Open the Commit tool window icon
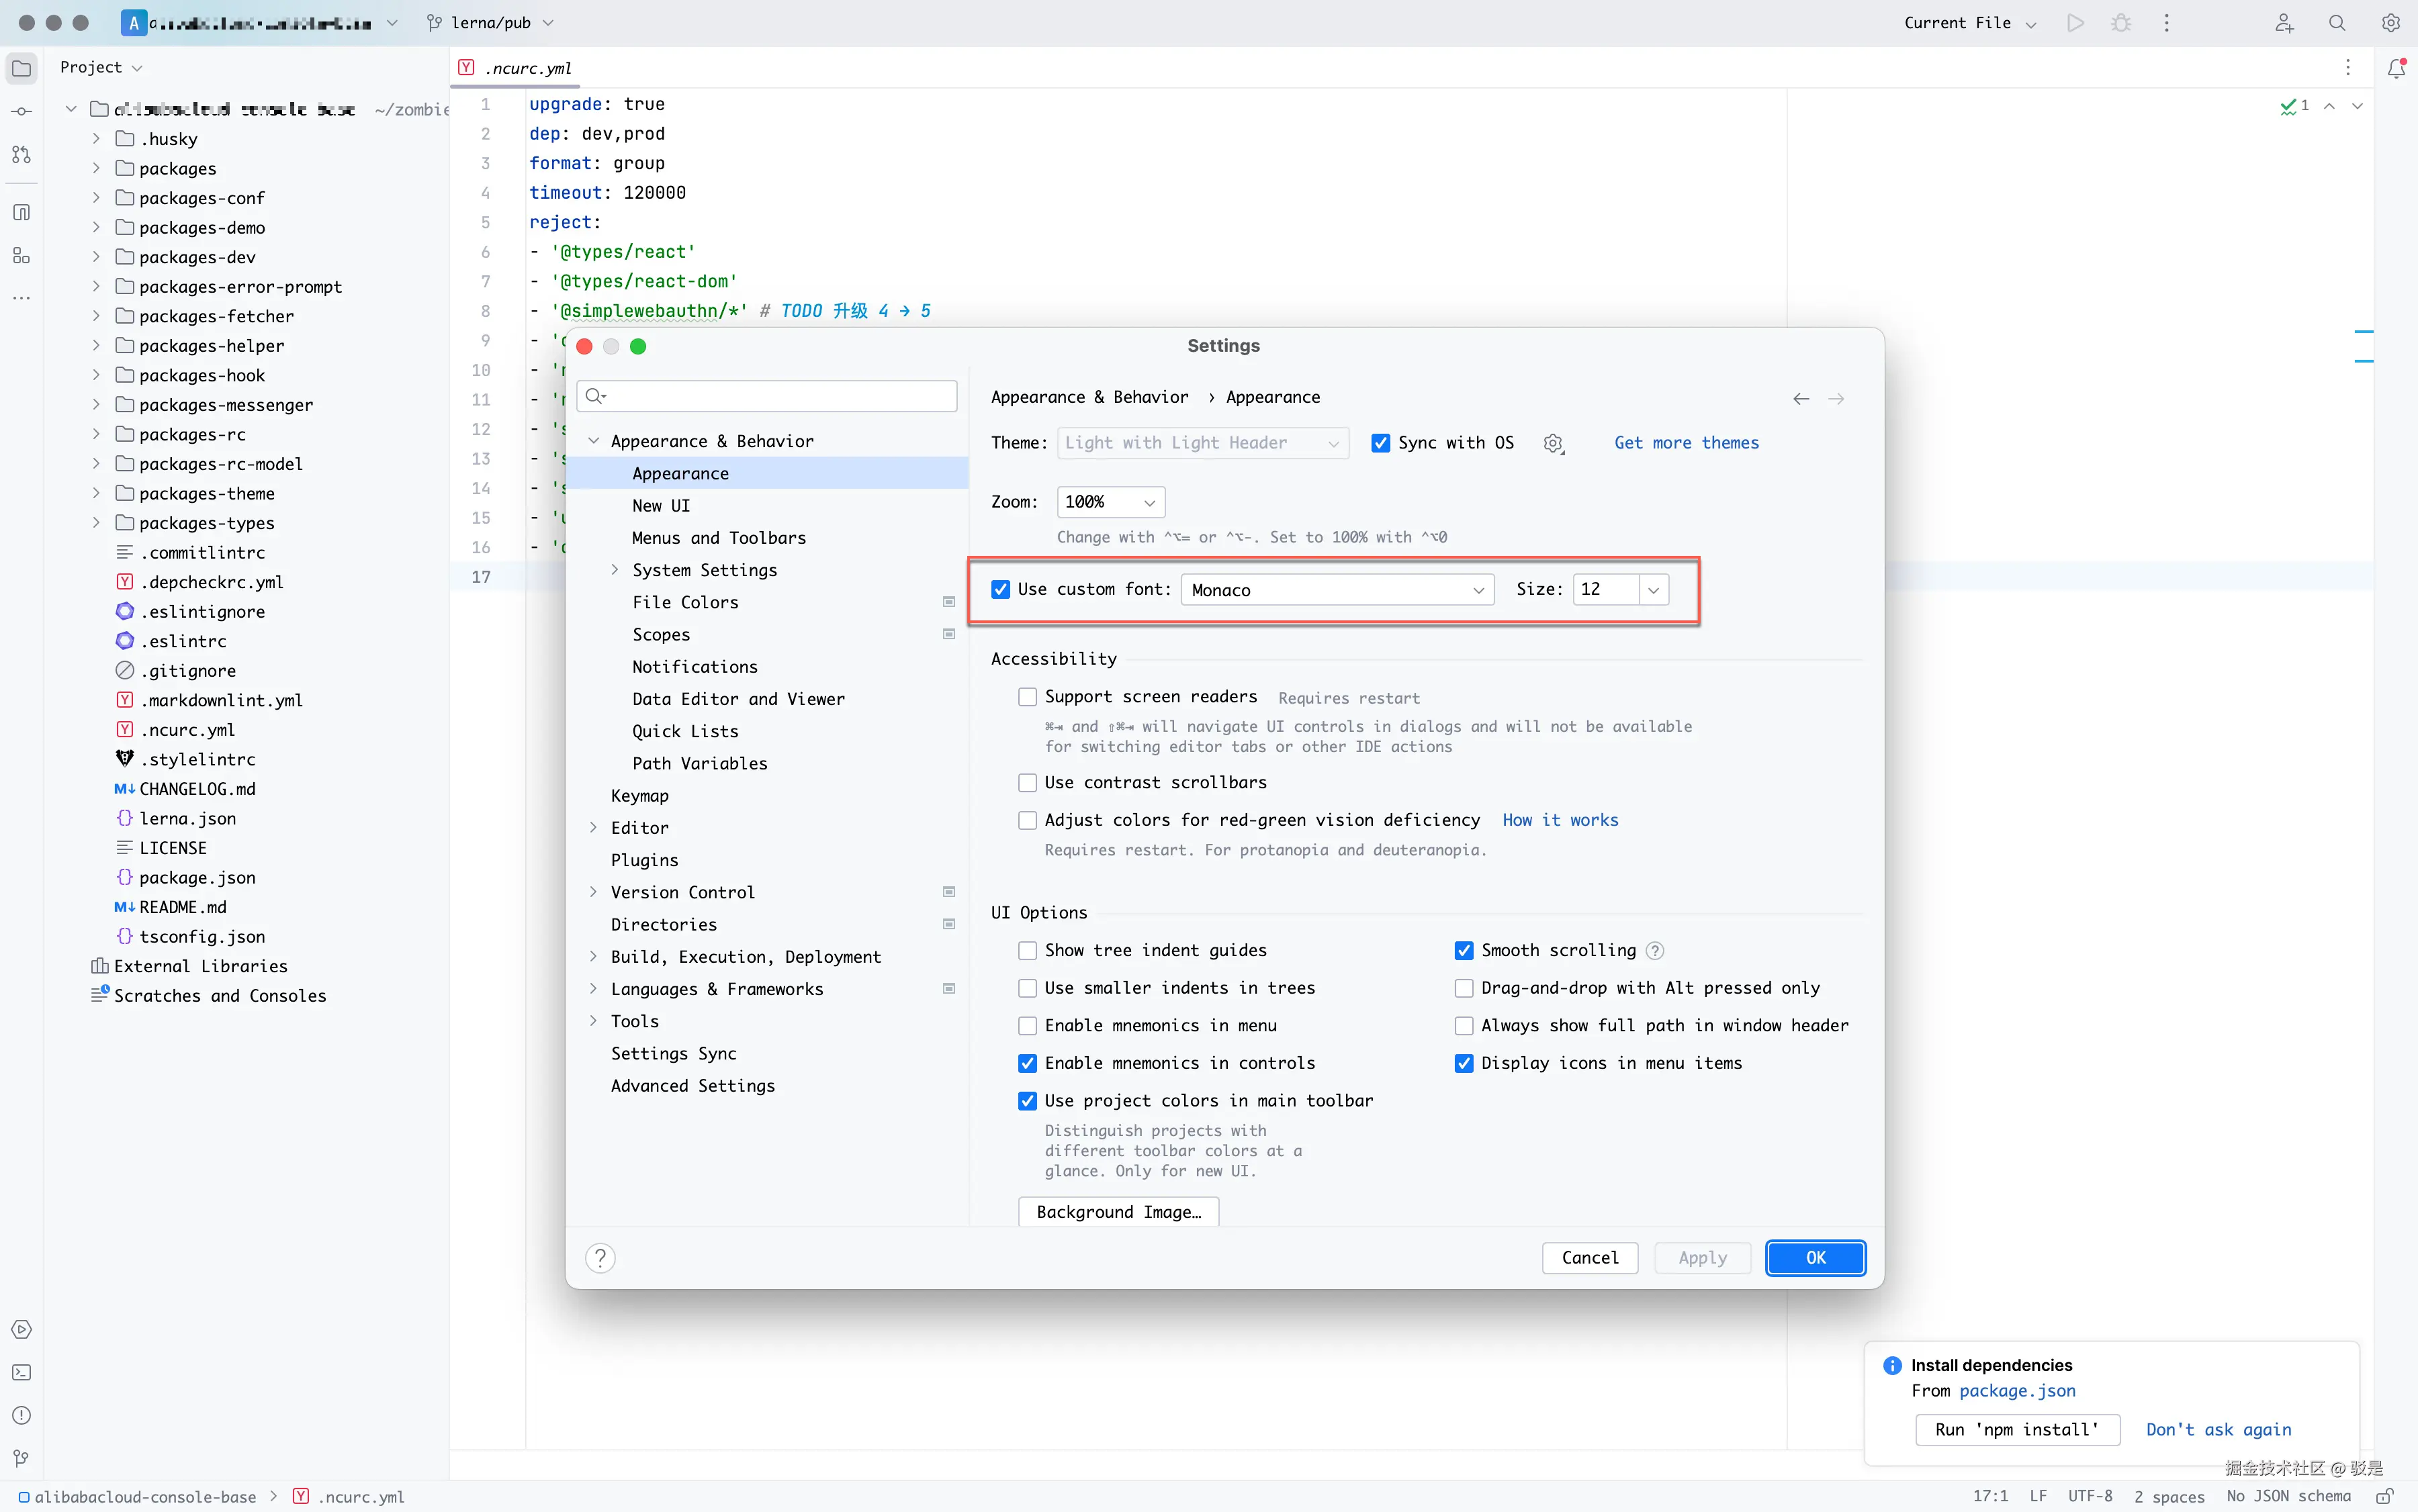2418x1512 pixels. [21, 111]
